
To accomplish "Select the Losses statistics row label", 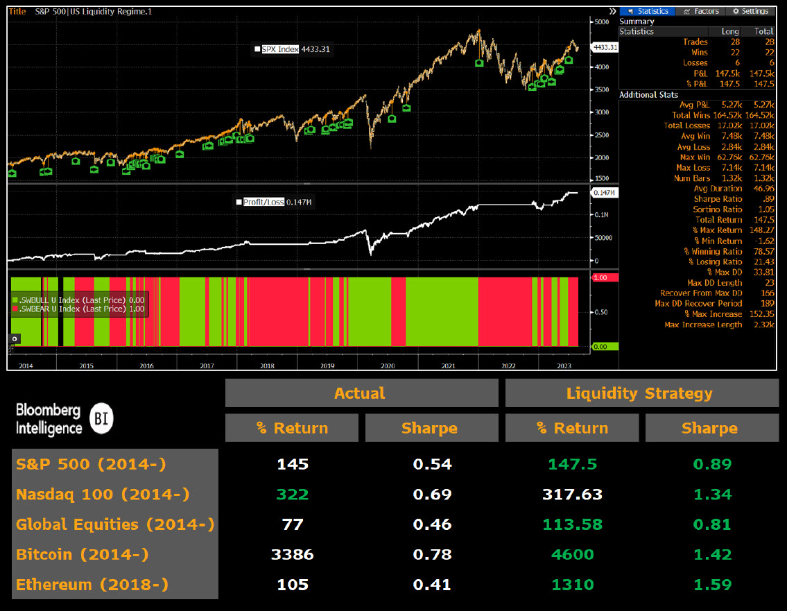I will [x=695, y=62].
